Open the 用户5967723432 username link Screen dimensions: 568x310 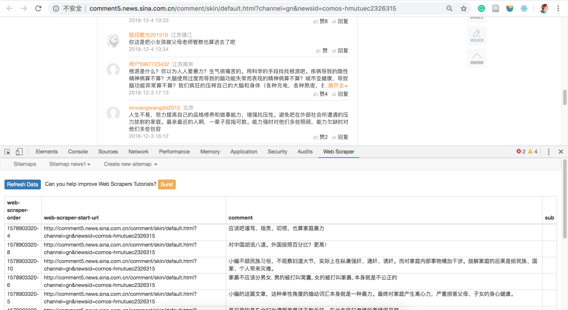[x=149, y=64]
